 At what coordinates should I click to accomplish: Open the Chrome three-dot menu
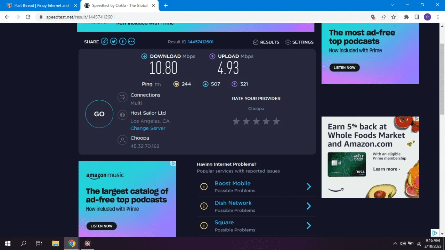[x=438, y=17]
